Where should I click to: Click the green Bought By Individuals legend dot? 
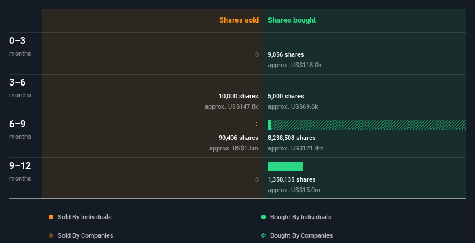(x=263, y=217)
